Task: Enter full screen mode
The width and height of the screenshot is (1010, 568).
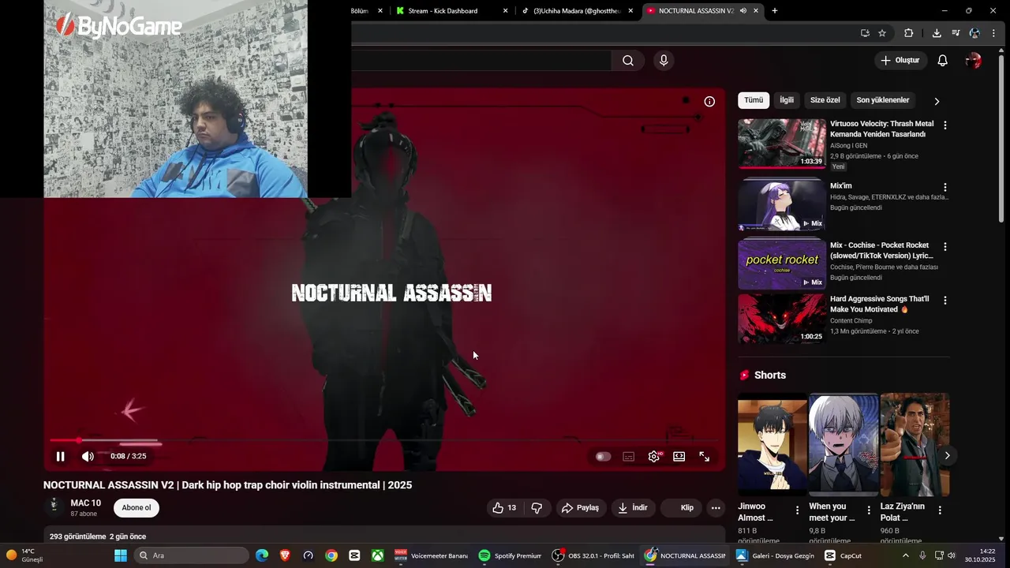Action: click(x=704, y=456)
